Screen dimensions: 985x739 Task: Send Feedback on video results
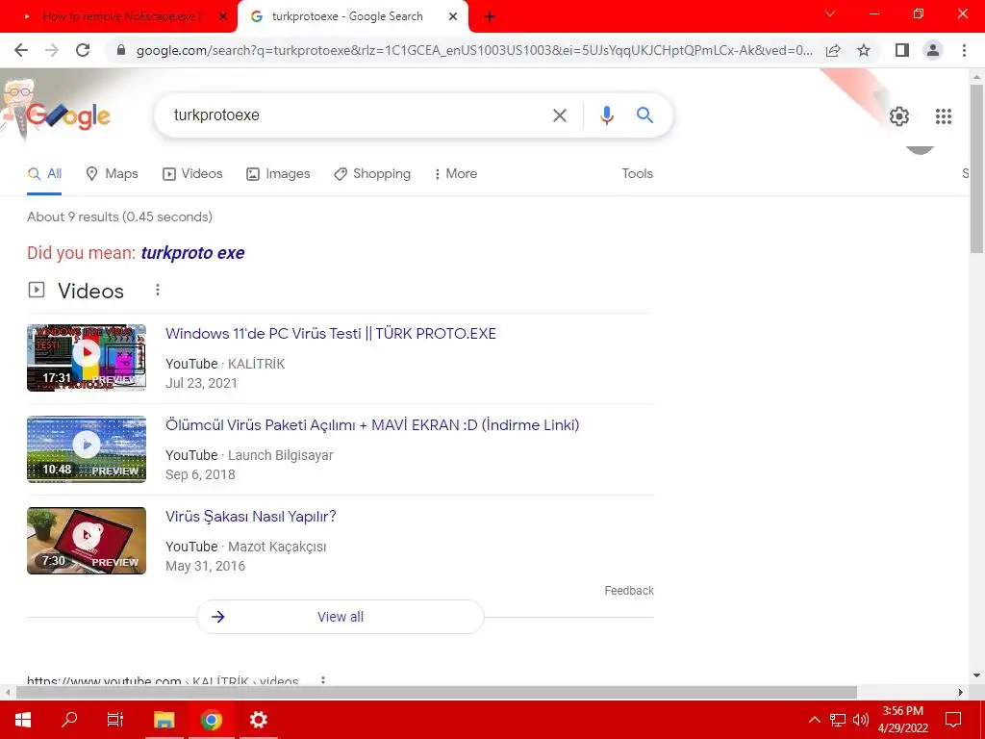click(629, 591)
